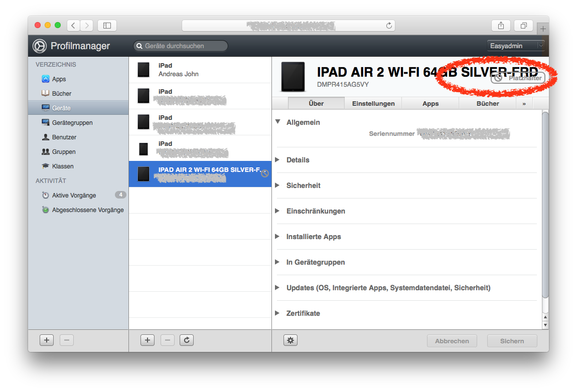Click the Safari back navigation arrow
The width and height of the screenshot is (577, 392).
[73, 26]
